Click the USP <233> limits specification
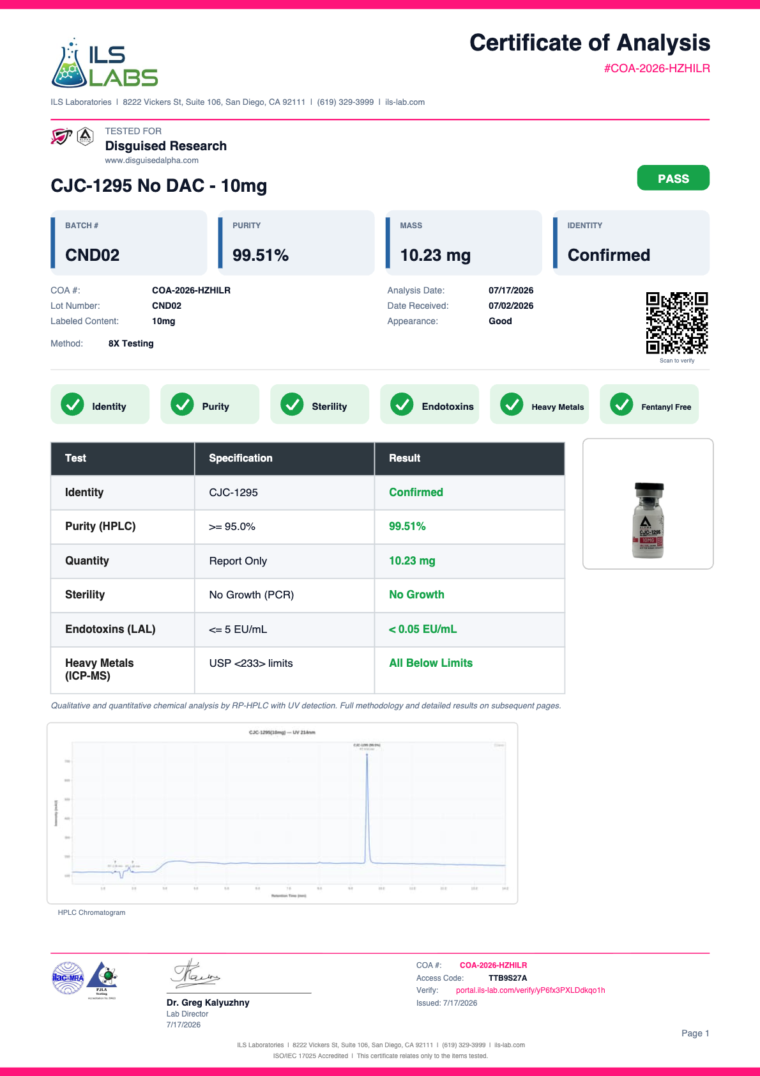 (251, 664)
